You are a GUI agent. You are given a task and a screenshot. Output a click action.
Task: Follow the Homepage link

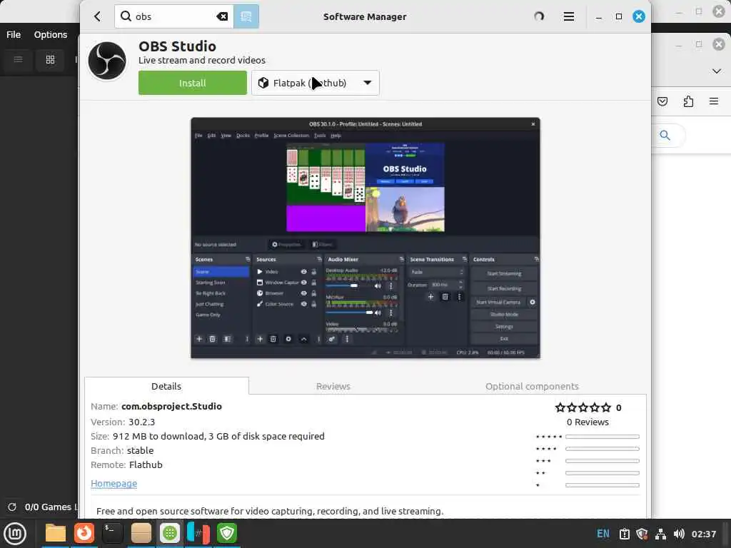[x=114, y=483]
